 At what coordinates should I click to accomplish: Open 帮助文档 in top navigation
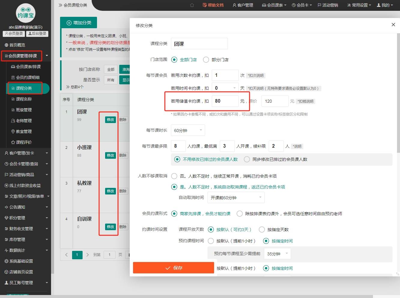213,5
